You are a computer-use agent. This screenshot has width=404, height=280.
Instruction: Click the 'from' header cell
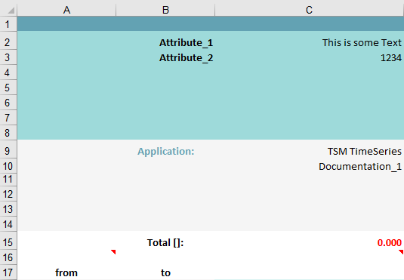tap(66, 272)
